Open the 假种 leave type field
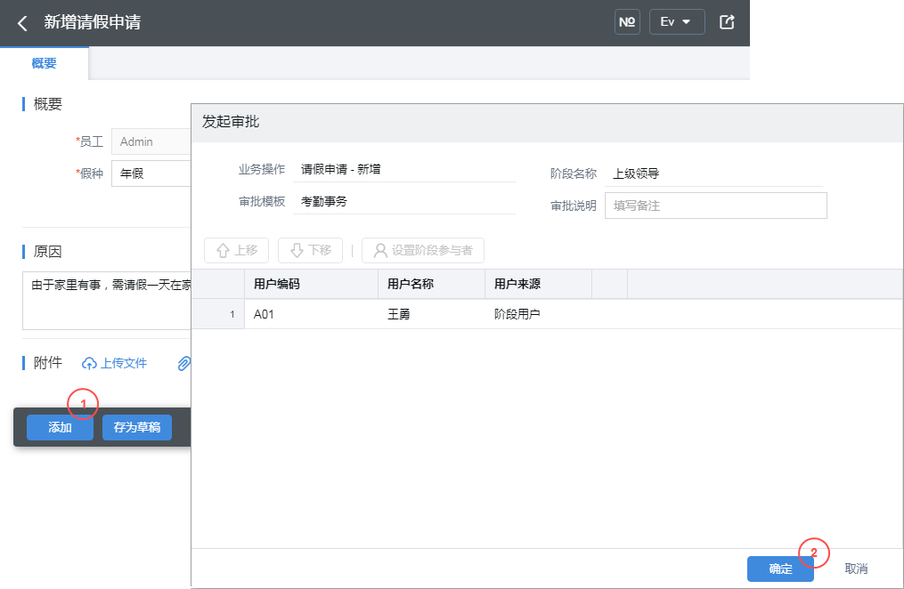904x589 pixels. click(151, 173)
